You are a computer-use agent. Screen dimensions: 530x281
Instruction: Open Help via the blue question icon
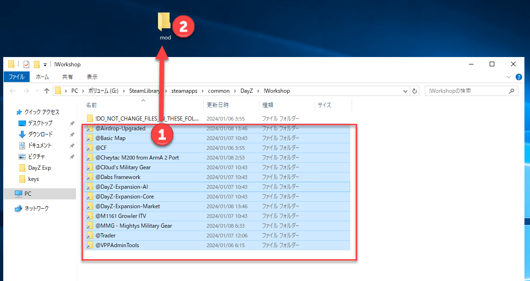tap(519, 77)
